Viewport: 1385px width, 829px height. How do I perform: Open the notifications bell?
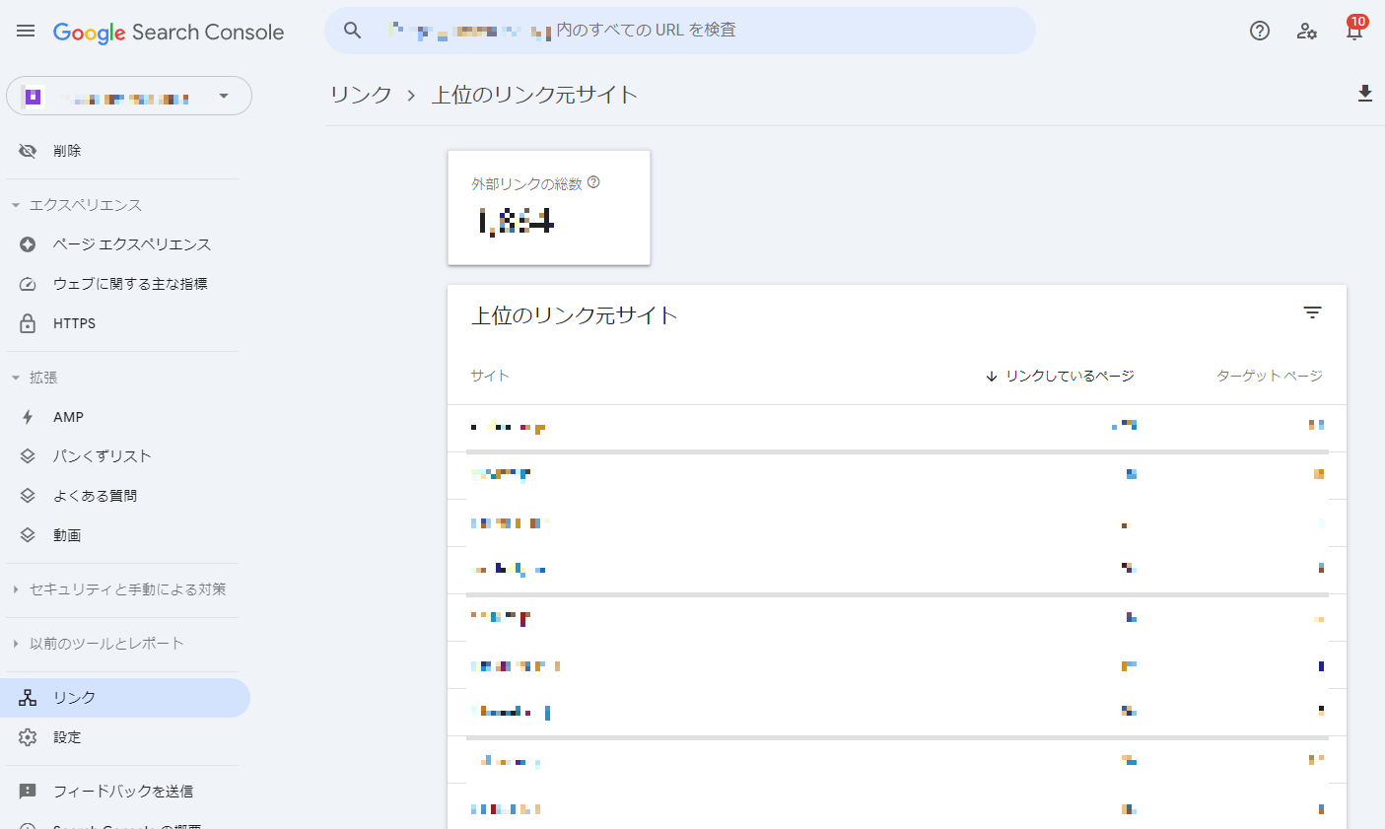point(1354,31)
